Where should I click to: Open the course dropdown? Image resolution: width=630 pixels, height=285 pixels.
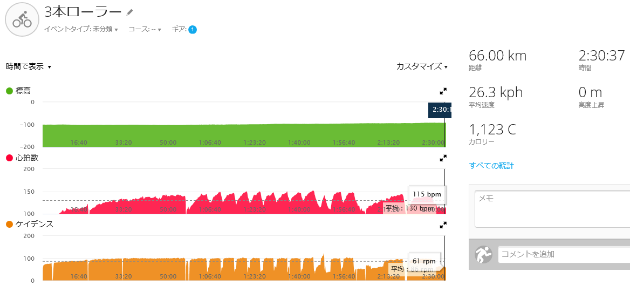coord(145,30)
